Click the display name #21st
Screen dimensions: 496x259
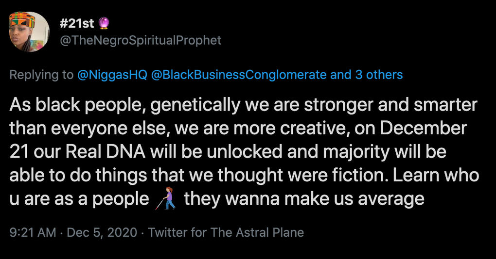tap(78, 23)
